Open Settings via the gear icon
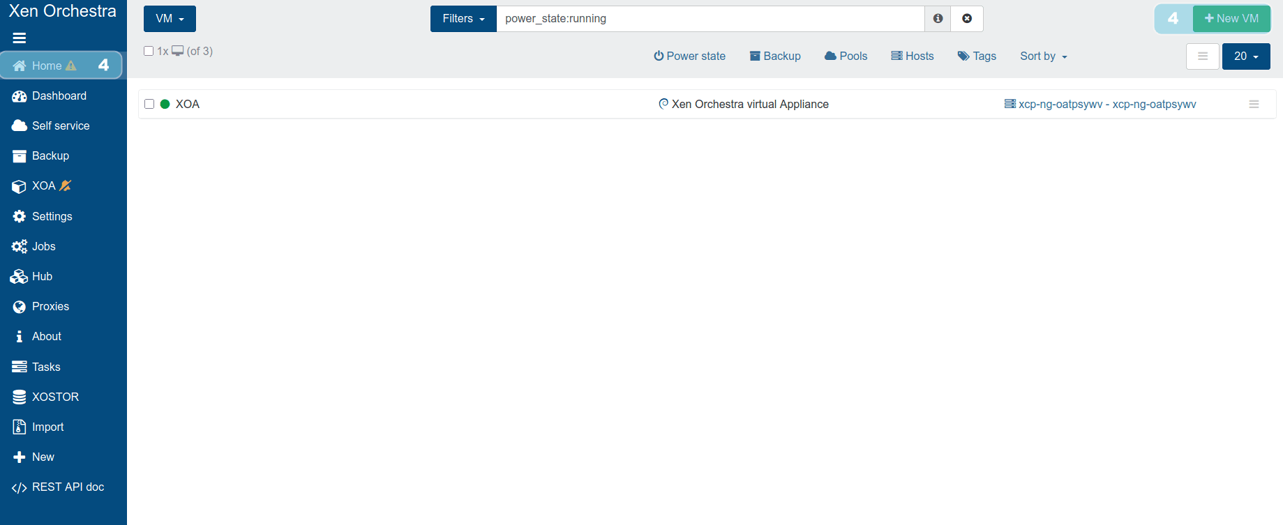The image size is (1283, 525). [x=20, y=216]
